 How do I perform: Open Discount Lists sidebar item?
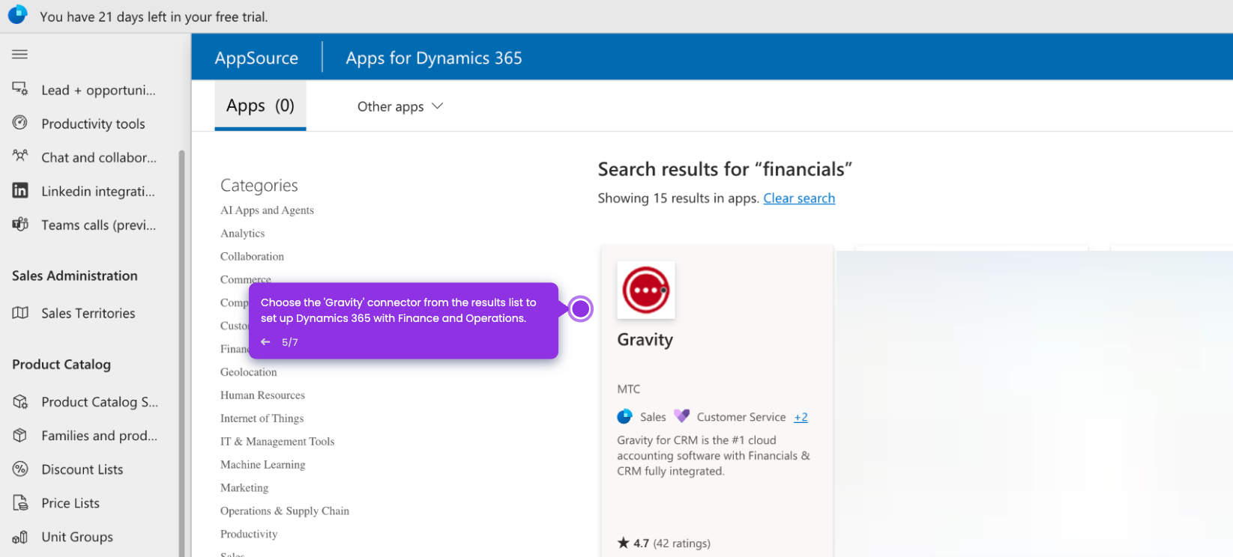90,469
